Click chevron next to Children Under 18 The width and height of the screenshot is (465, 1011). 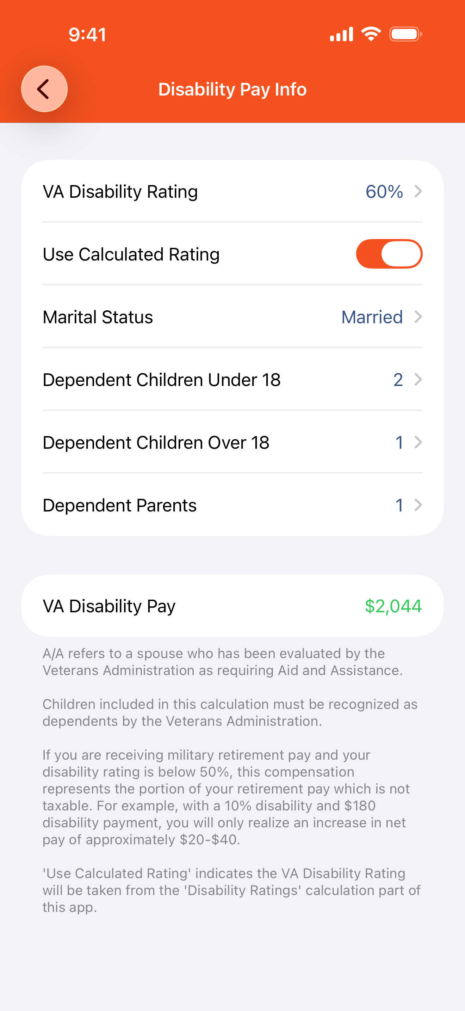click(x=418, y=380)
